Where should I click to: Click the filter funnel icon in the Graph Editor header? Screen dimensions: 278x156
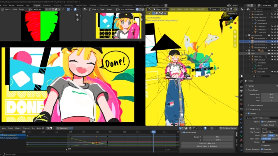(194, 128)
